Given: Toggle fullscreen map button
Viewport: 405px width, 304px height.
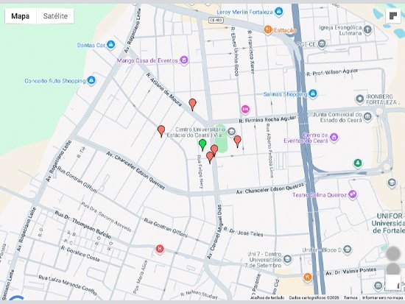Looking at the screenshot, I should (393, 16).
